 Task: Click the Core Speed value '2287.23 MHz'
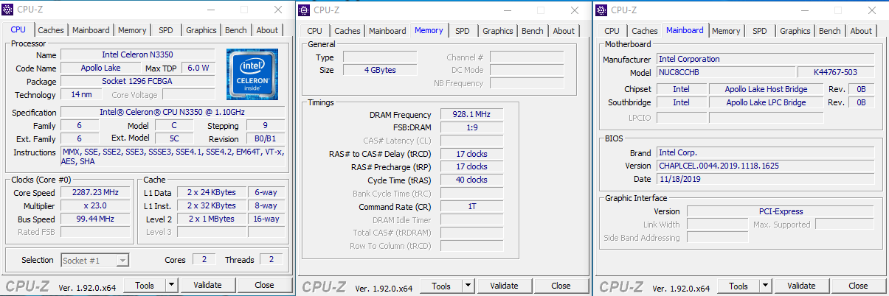95,192
